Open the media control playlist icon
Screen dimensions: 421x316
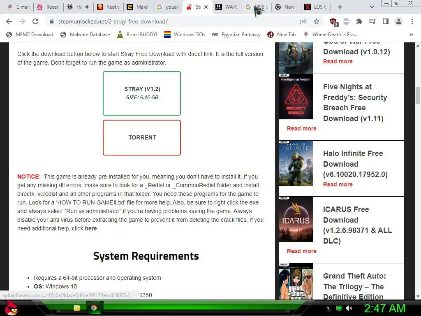(x=372, y=21)
